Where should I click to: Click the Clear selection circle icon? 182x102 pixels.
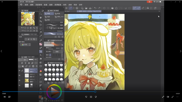pos(104,8)
